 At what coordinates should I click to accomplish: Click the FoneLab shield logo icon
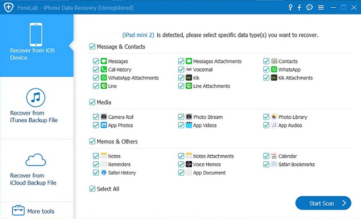point(9,7)
